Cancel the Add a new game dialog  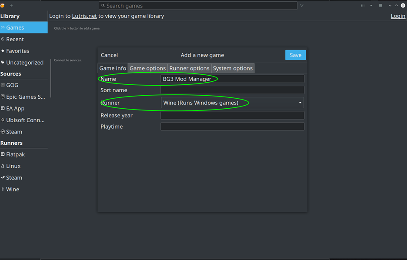point(109,55)
